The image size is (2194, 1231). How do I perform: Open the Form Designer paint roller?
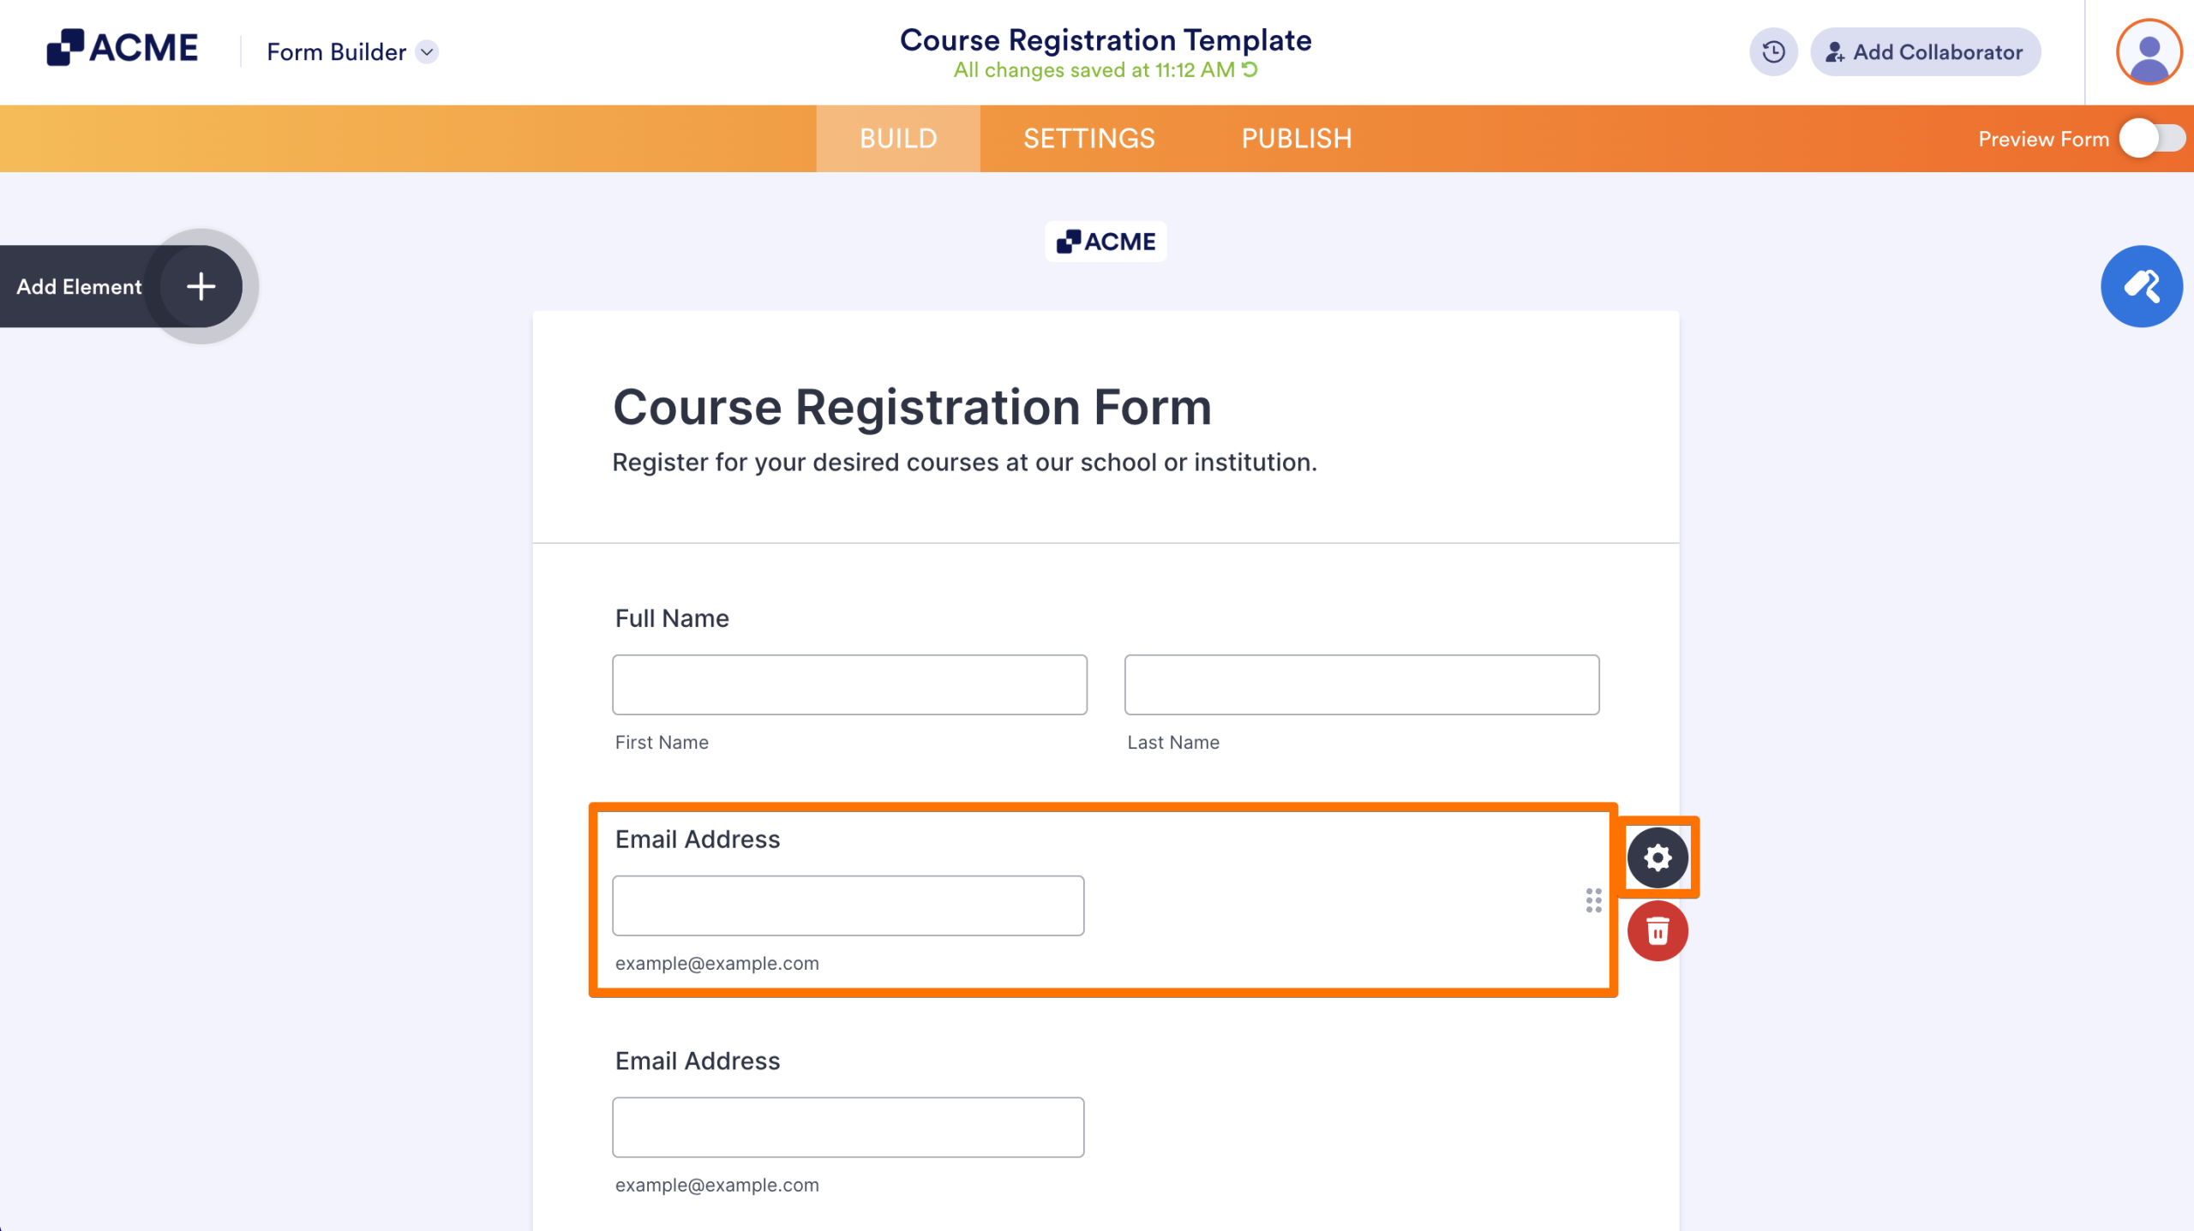[x=2141, y=286]
